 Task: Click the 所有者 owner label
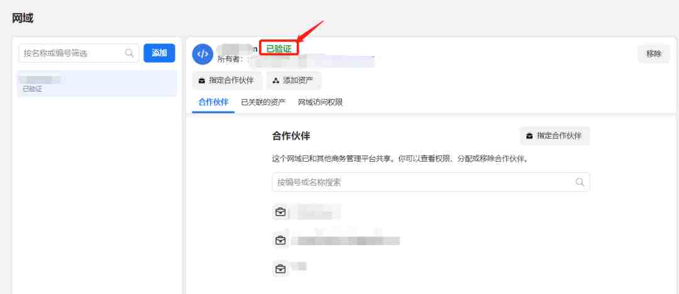click(x=230, y=59)
